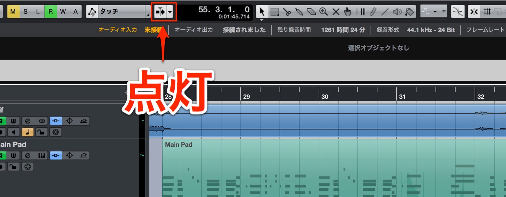Click freeze snowflake icon on upper audio track
The image size is (506, 197).
pos(55,132)
